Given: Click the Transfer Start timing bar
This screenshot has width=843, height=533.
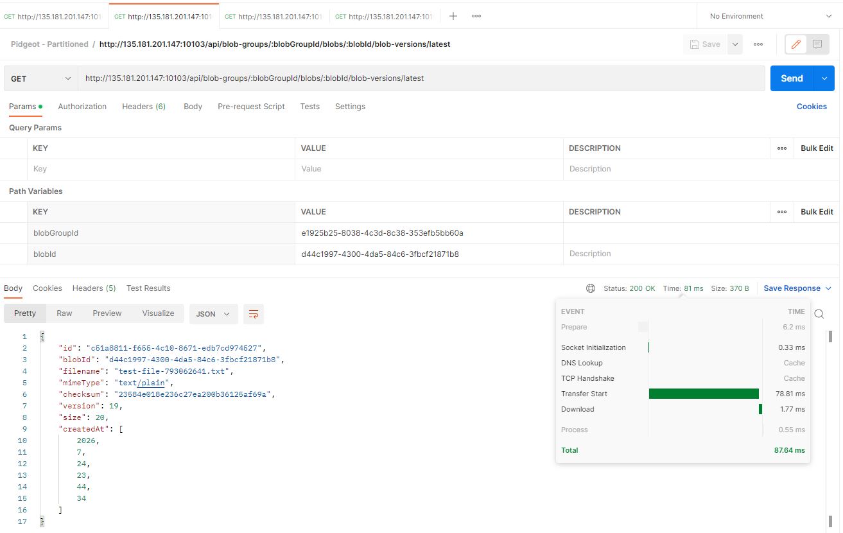Looking at the screenshot, I should point(704,394).
